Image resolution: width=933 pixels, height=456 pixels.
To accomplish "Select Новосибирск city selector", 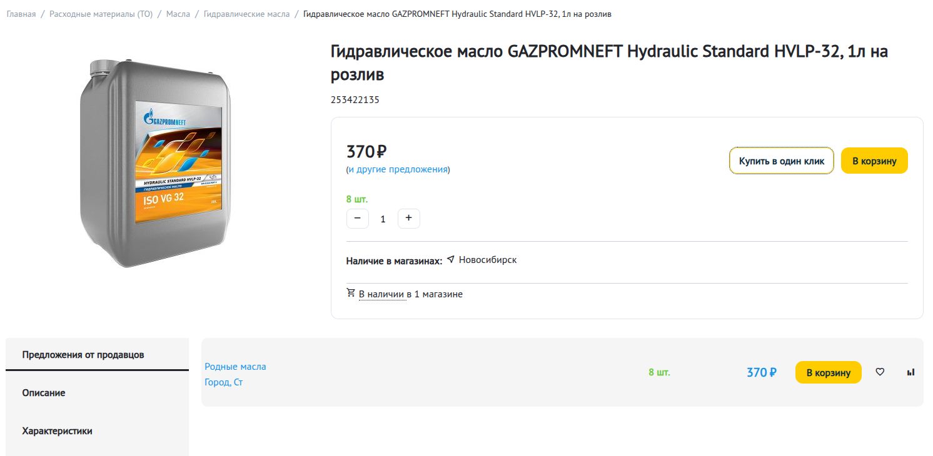I will (x=487, y=260).
